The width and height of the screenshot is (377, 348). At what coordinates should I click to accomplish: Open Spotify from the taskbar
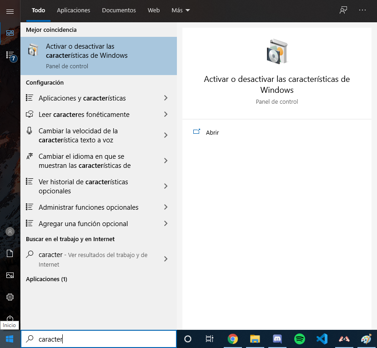click(x=299, y=339)
